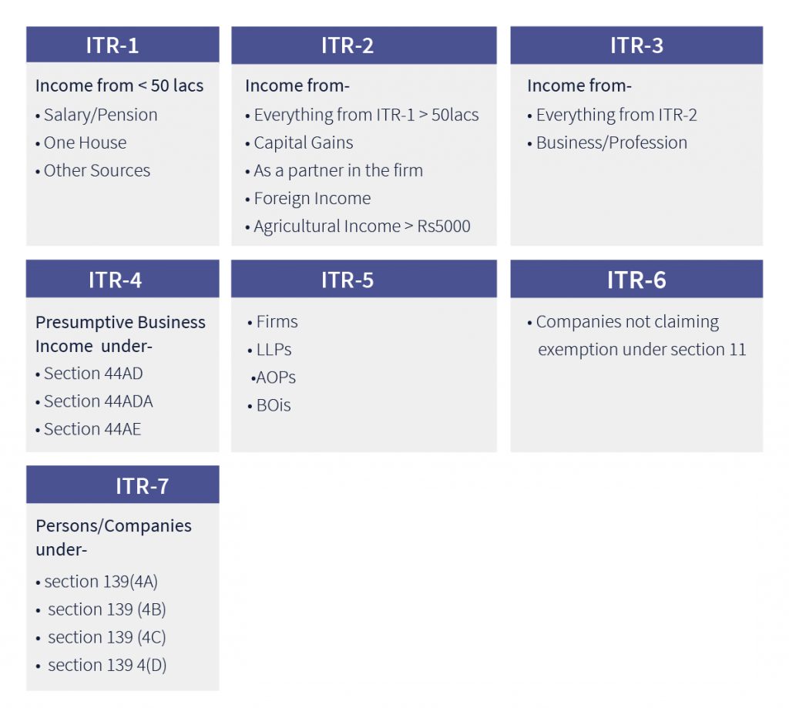Click the ITR-3 header

click(x=636, y=45)
